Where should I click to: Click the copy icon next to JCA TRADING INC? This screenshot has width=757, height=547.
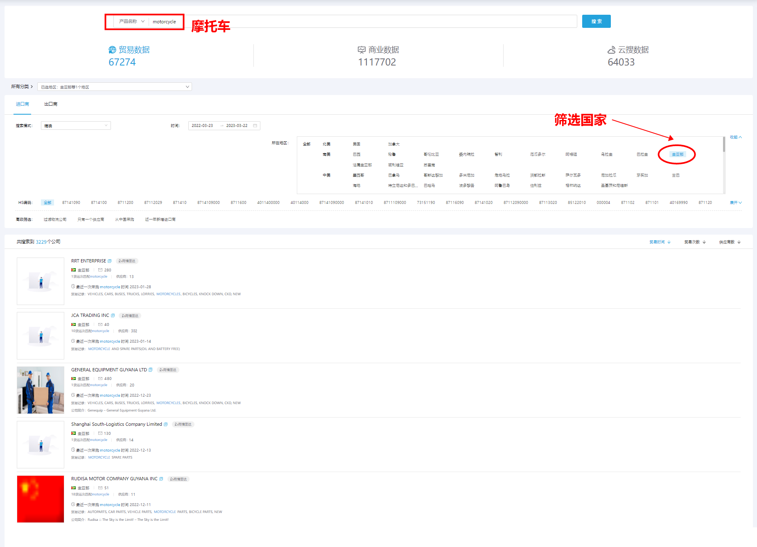pyautogui.click(x=113, y=316)
